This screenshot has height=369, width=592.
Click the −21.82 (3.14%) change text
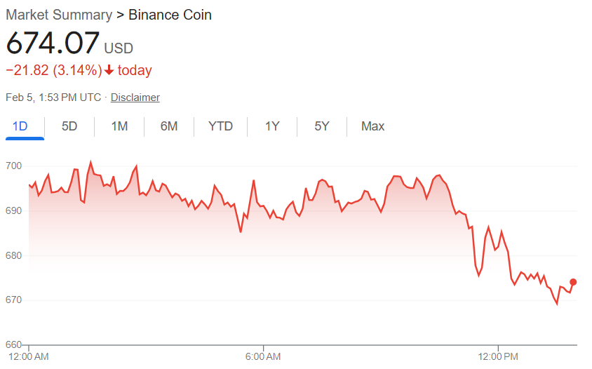click(x=53, y=70)
